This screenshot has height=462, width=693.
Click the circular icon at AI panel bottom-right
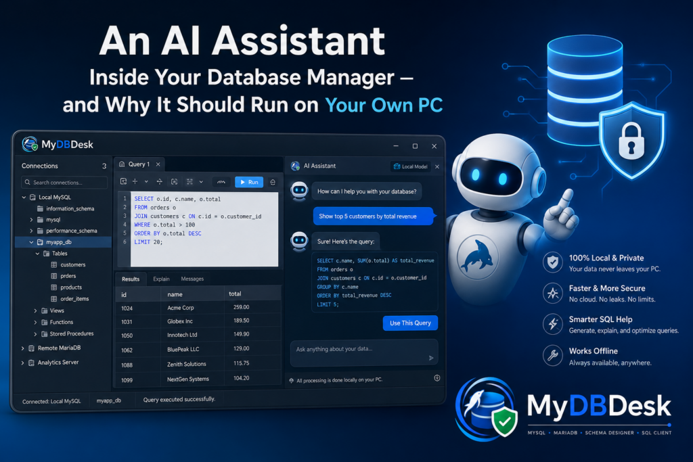tap(437, 378)
